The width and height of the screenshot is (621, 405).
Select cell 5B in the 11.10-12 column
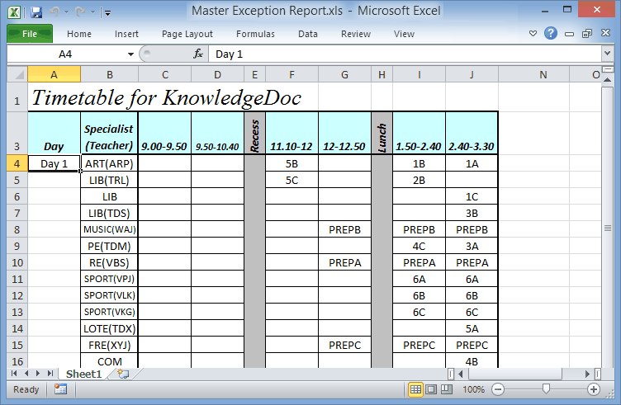pos(292,163)
